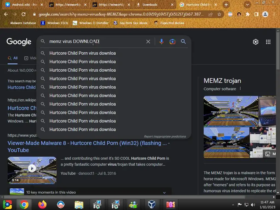280x210 pixels.
Task: Go to Google home via logo
Action: coord(19,42)
